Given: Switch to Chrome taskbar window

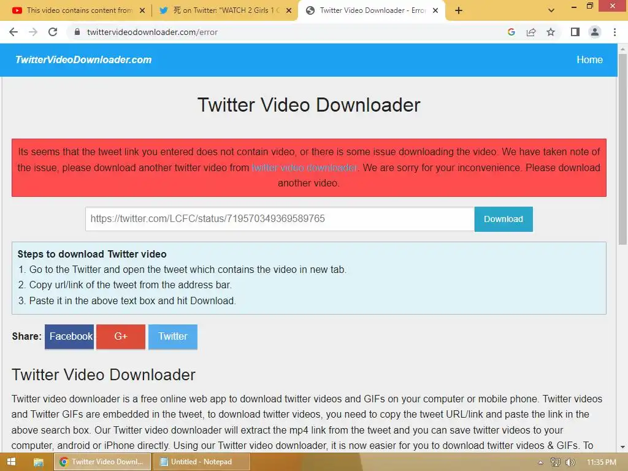Looking at the screenshot, I should (102, 462).
